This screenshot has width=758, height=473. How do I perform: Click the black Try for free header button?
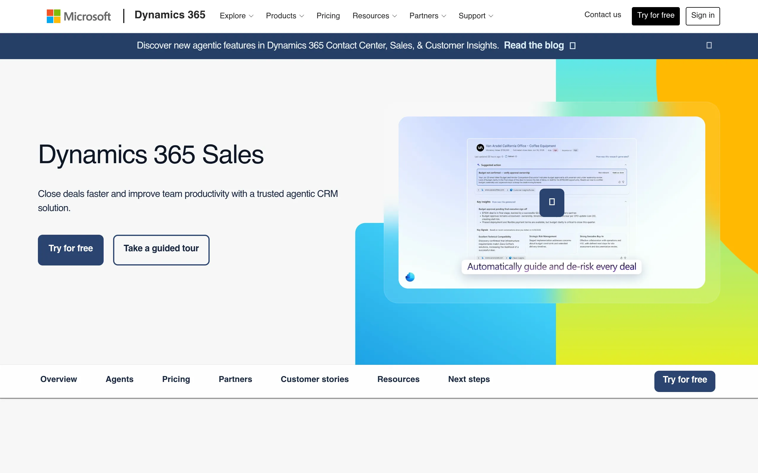(656, 16)
